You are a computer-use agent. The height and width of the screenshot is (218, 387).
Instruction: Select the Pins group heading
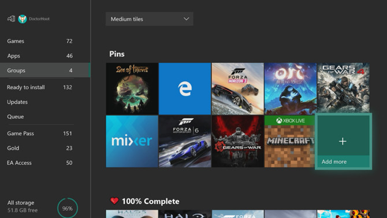pos(117,54)
